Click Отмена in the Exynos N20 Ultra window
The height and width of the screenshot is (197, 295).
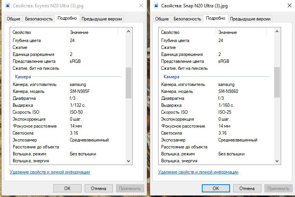pos(99,189)
